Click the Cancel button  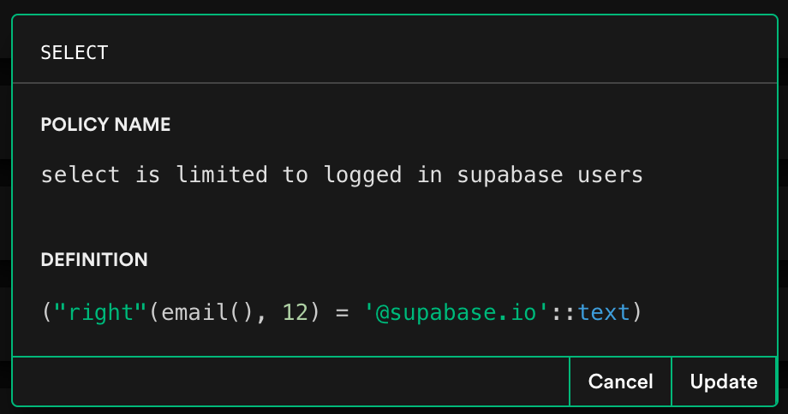pyautogui.click(x=620, y=381)
